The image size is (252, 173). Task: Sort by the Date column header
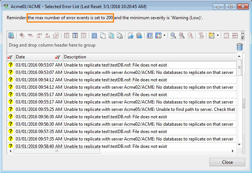pos(33,57)
